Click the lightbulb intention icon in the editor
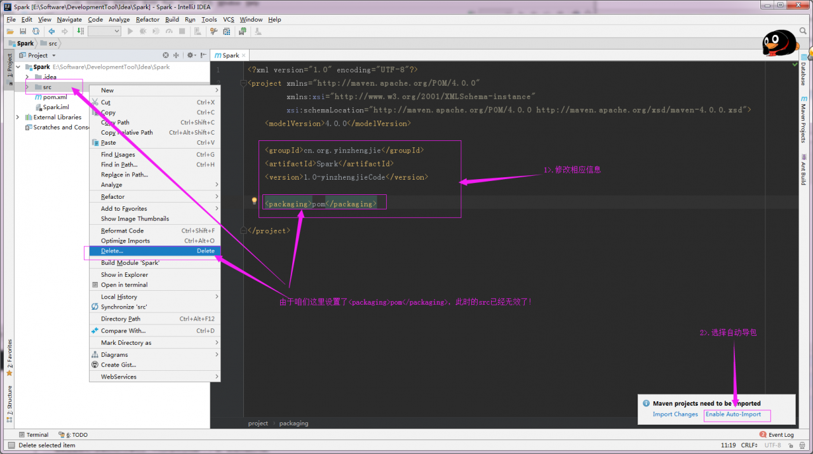This screenshot has height=454, width=813. (x=254, y=201)
